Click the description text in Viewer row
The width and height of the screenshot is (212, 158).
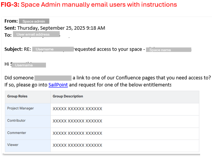77,145
